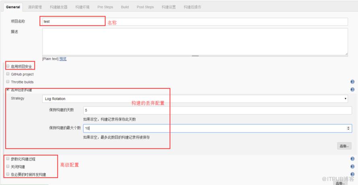The width and height of the screenshot is (358, 185).
Task: Jump to the 构建设置 tab
Action: click(x=169, y=7)
